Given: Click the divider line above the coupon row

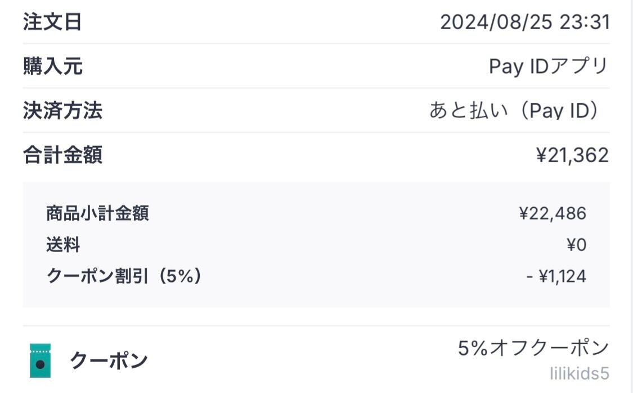Looking at the screenshot, I should [315, 326].
